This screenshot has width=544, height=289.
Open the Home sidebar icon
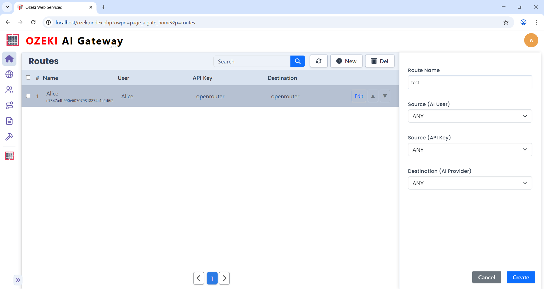point(9,59)
